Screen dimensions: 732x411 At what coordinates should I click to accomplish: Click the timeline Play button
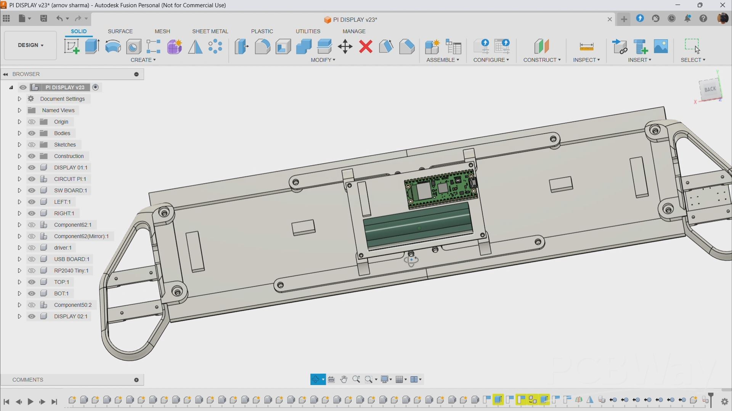(x=30, y=401)
